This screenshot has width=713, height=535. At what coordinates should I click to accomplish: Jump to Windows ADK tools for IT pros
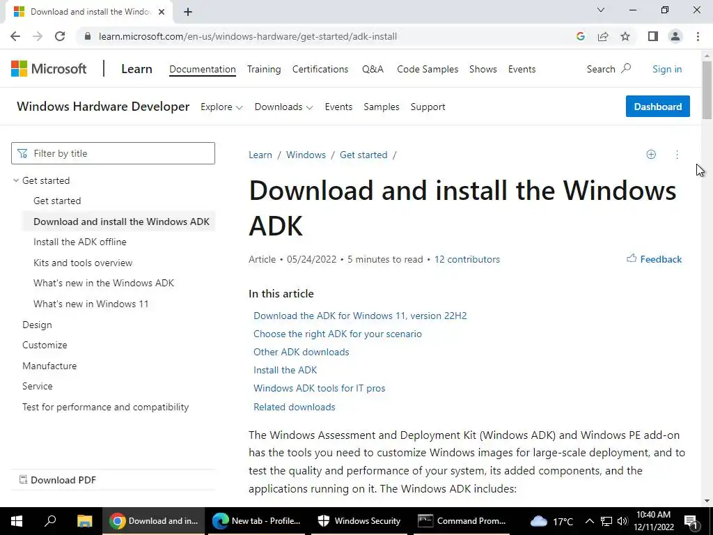click(x=319, y=389)
